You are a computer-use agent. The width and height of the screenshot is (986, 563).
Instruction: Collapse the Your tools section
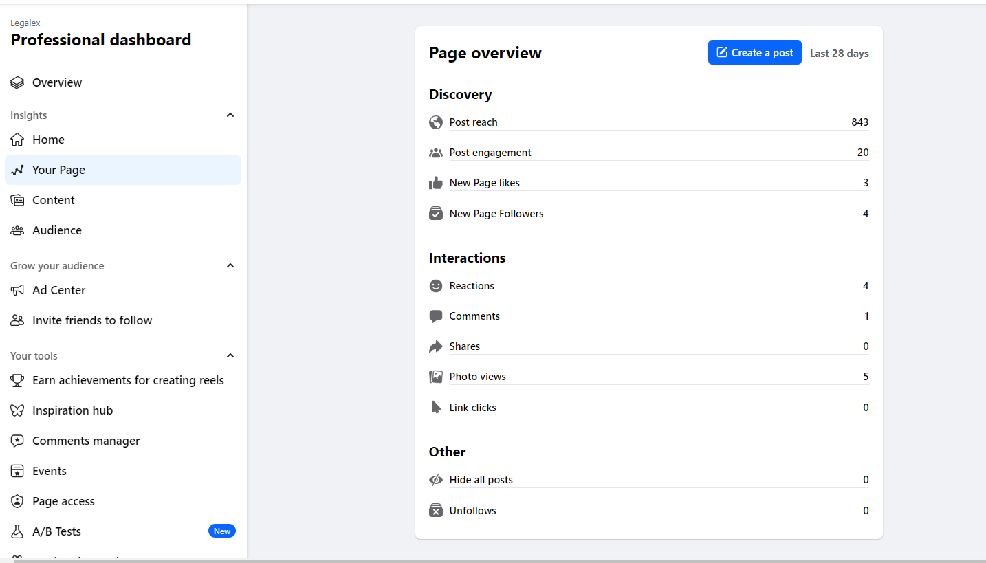tap(230, 356)
